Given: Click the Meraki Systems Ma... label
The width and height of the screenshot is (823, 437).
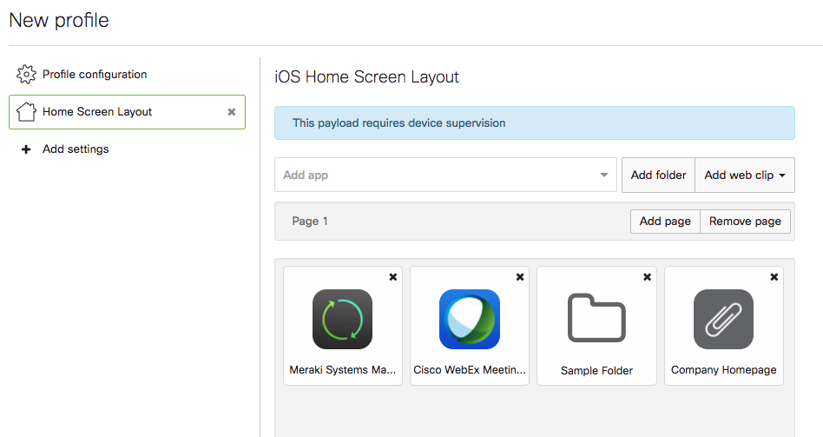Looking at the screenshot, I should [x=343, y=370].
